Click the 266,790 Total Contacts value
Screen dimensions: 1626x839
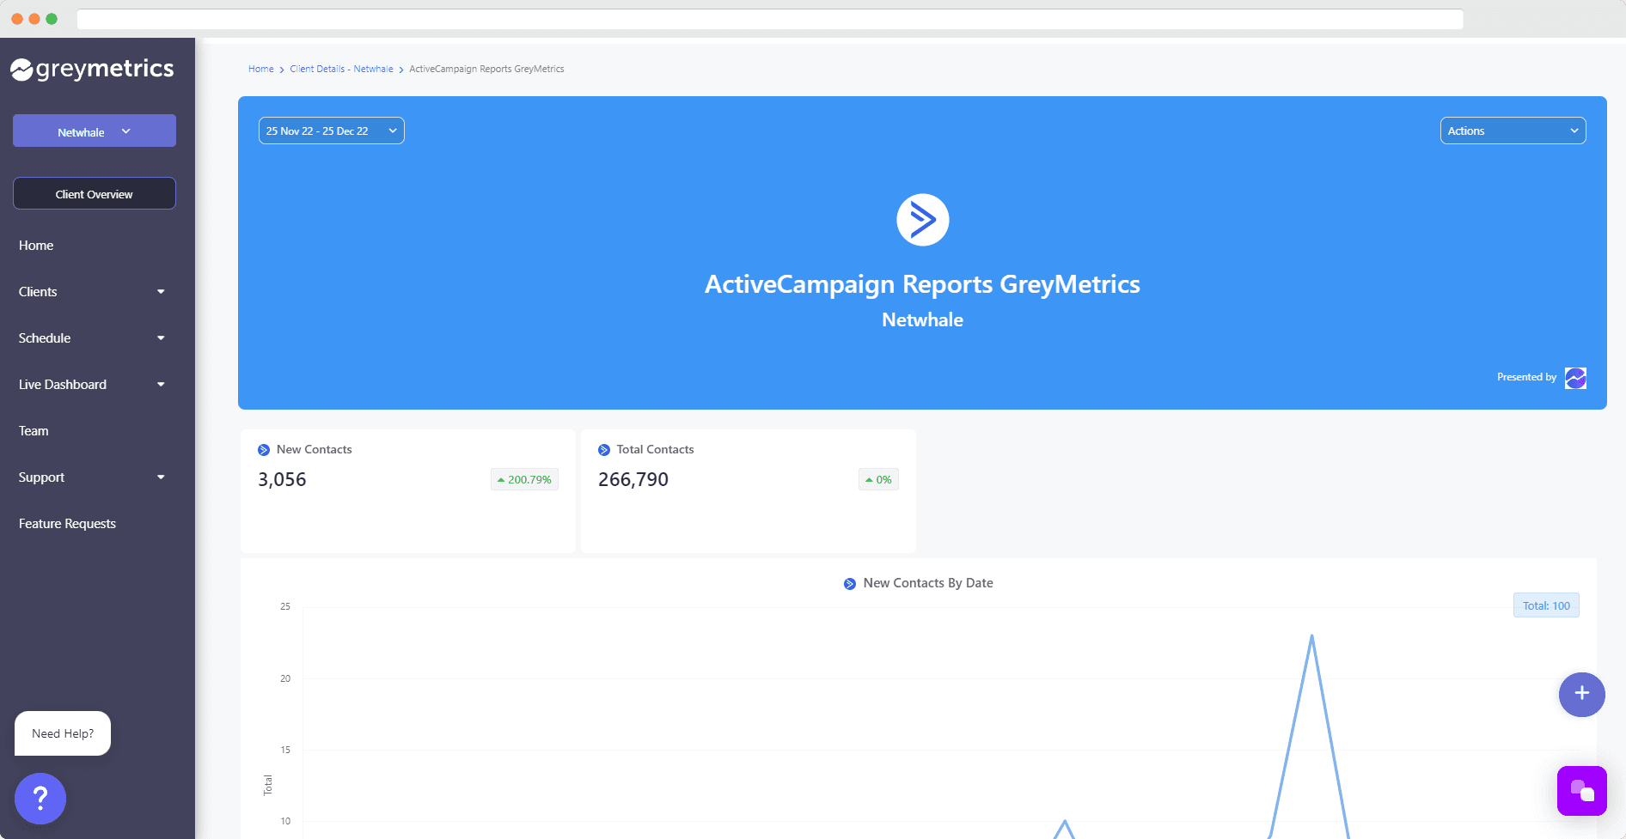[x=633, y=479]
